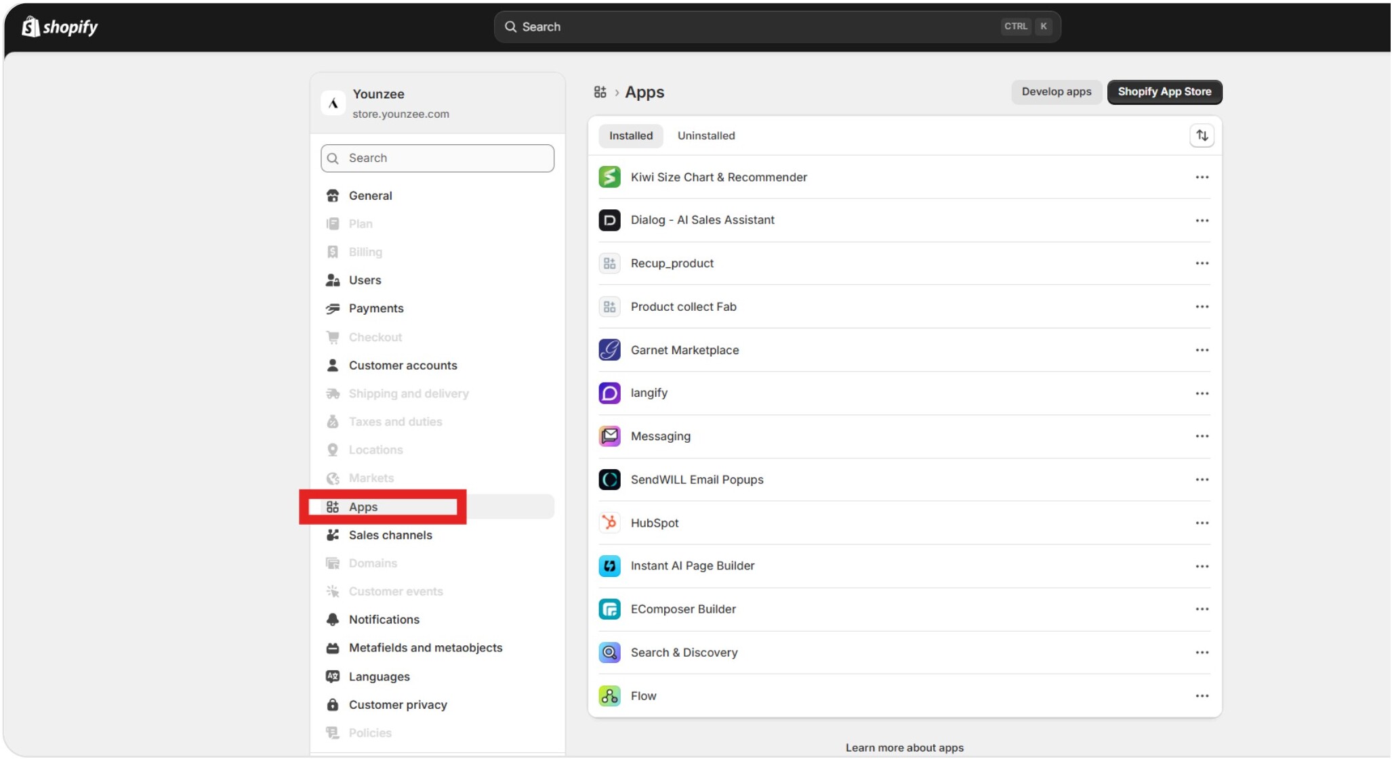1392x759 pixels.
Task: Open Payments settings in sidebar
Action: [x=437, y=308]
